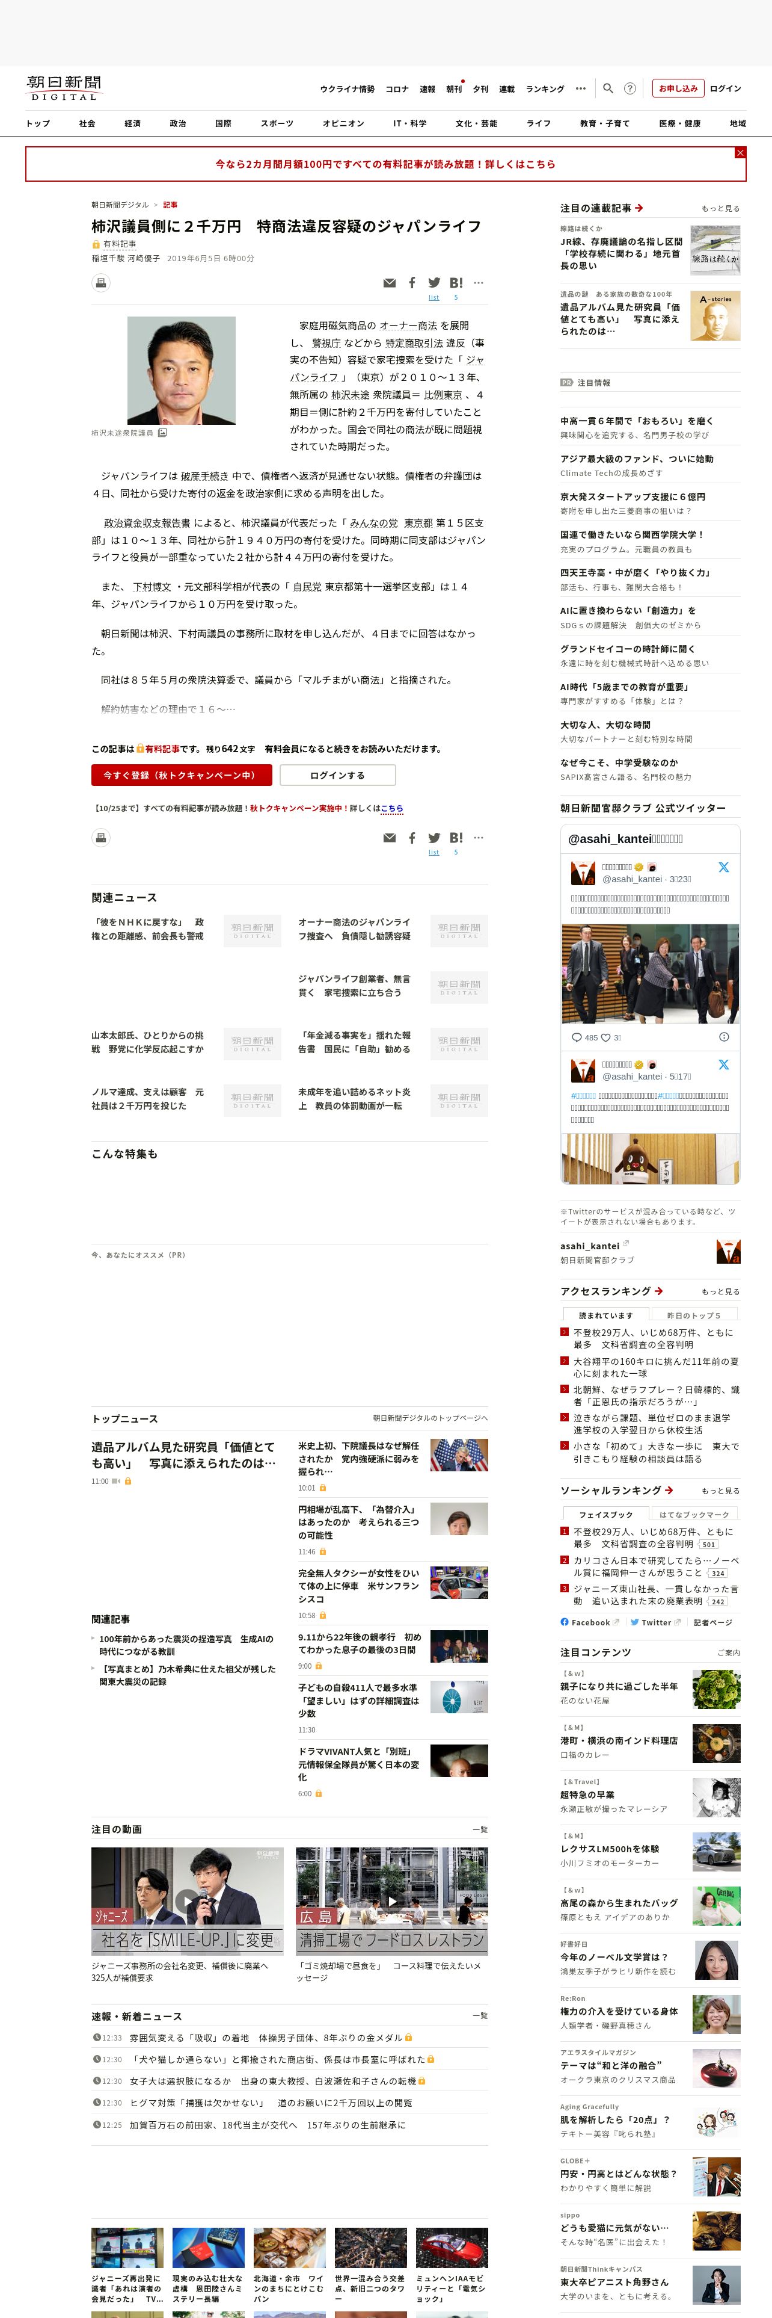
Task: Click the X logo on first tweet
Action: coord(723,868)
